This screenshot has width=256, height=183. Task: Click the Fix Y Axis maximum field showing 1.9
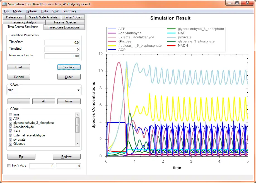pos(68,166)
